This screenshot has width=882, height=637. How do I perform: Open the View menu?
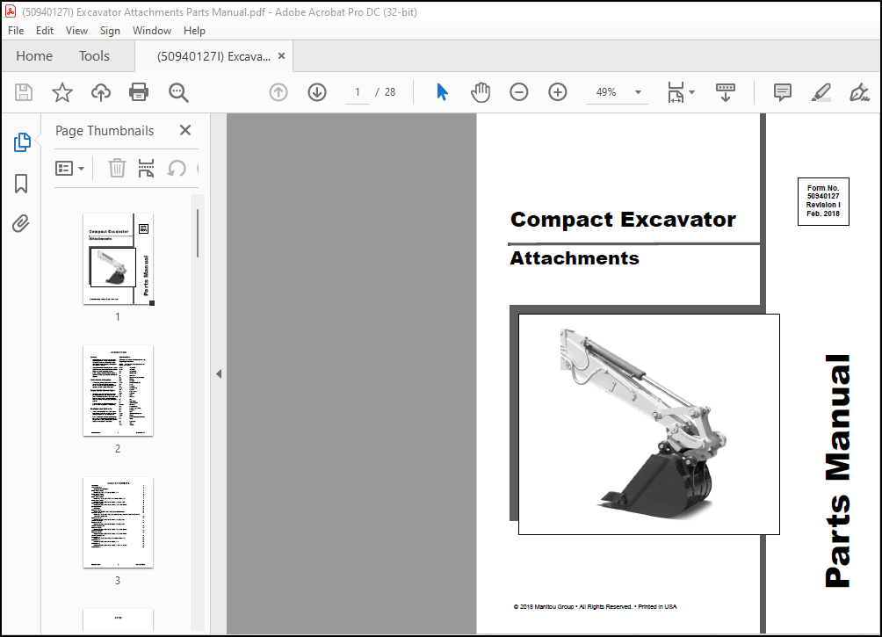76,31
